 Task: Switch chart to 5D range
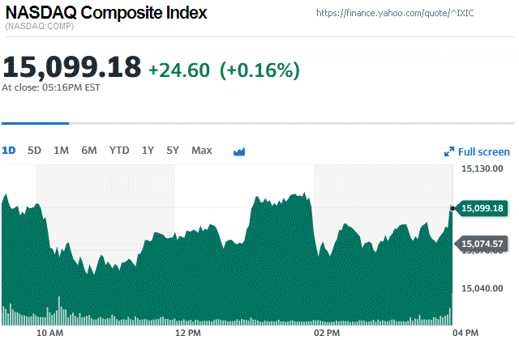point(34,151)
